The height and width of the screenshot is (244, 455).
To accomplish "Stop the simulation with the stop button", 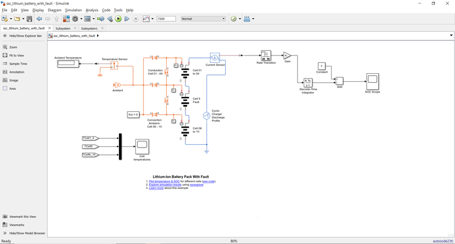I will click(x=135, y=19).
